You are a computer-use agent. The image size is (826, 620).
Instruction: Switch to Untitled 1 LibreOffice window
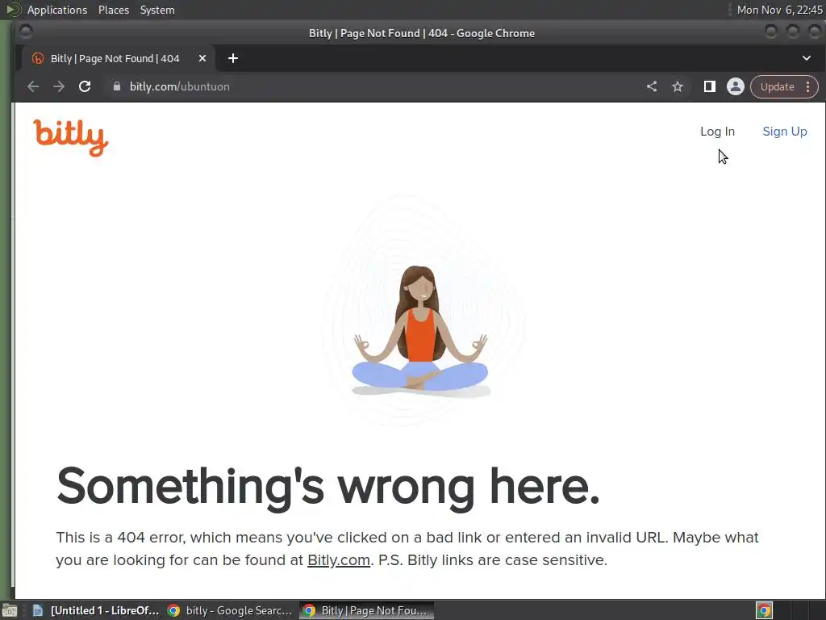(x=95, y=610)
